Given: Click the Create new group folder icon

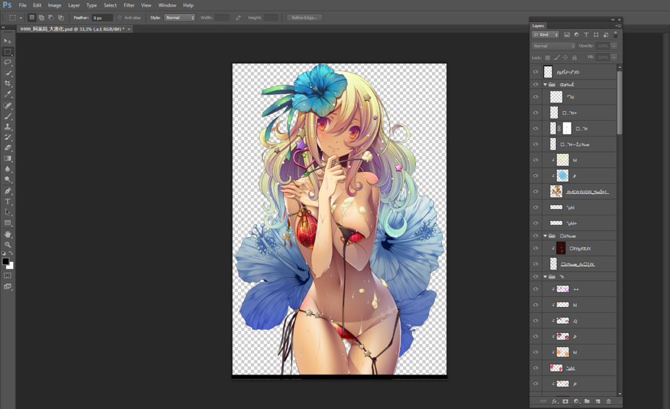Looking at the screenshot, I should click(587, 401).
